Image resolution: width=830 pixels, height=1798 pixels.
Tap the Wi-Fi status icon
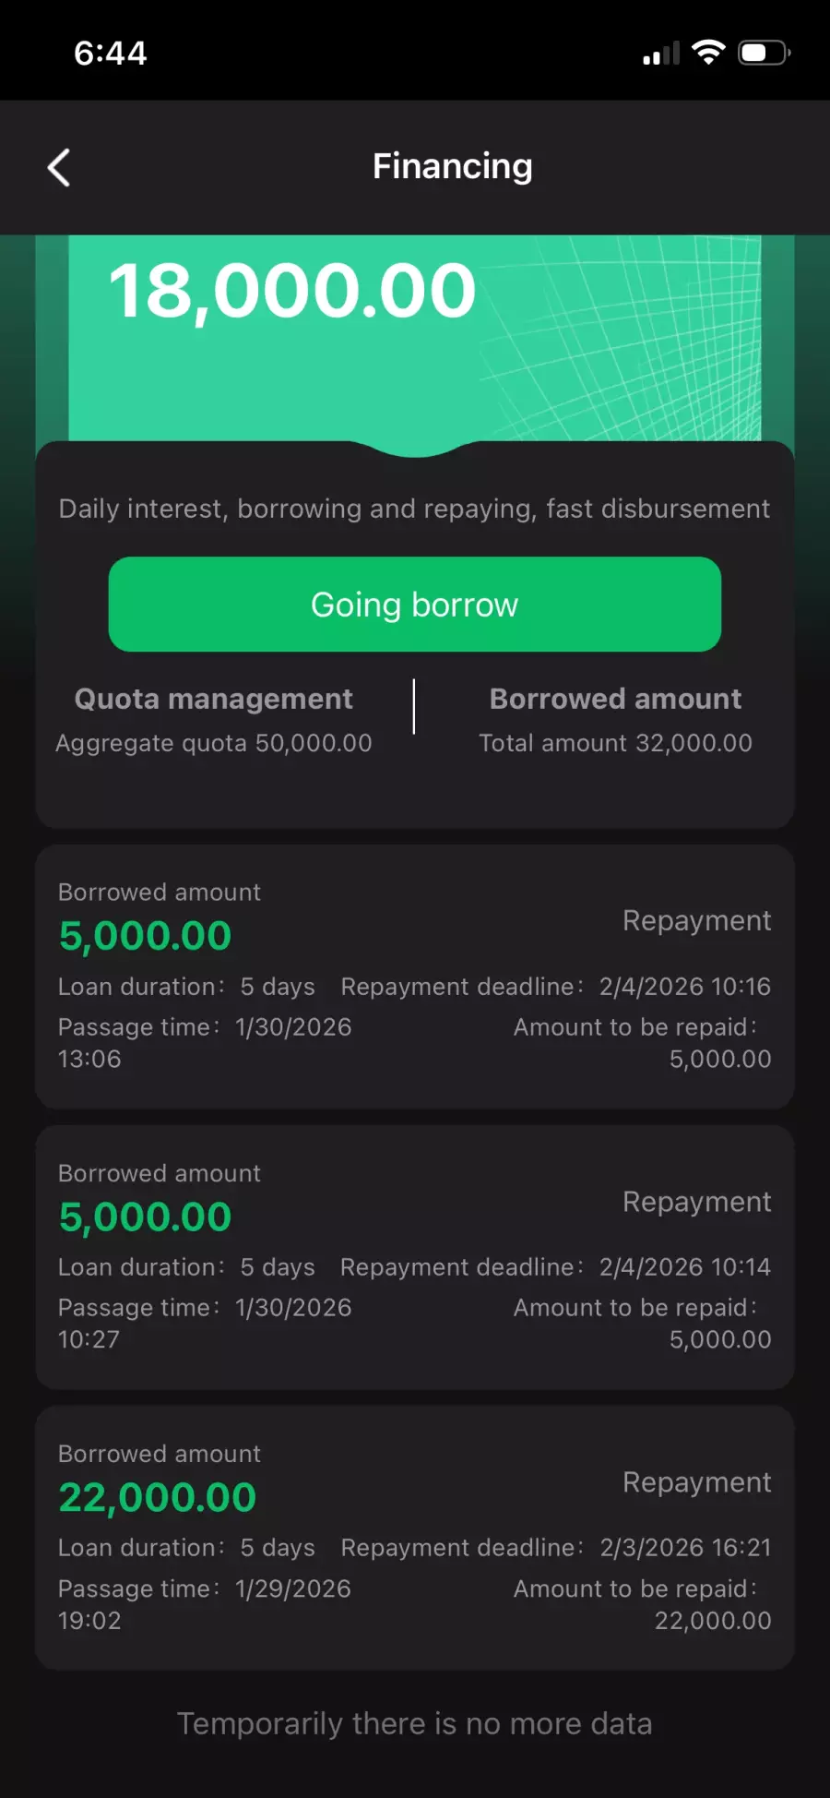click(708, 53)
